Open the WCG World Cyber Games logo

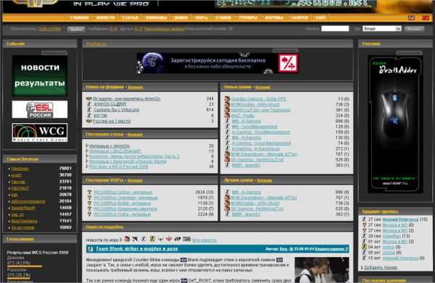pos(40,132)
